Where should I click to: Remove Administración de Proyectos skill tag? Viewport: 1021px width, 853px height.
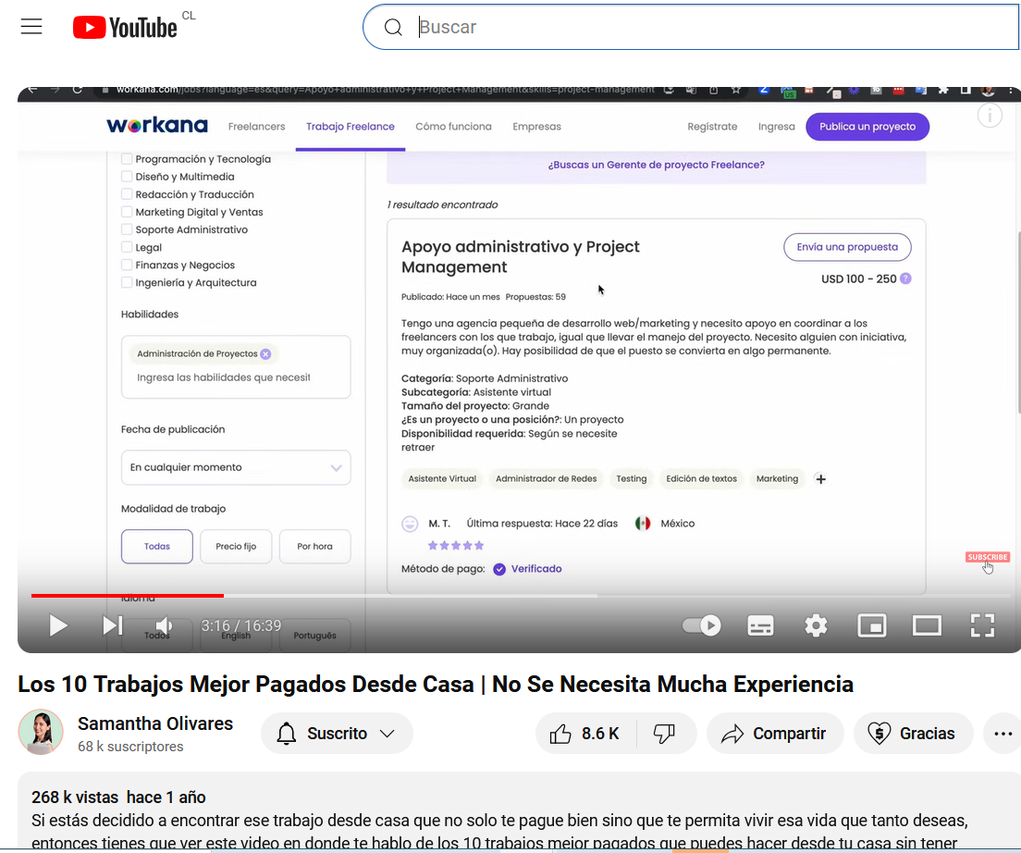tap(265, 354)
